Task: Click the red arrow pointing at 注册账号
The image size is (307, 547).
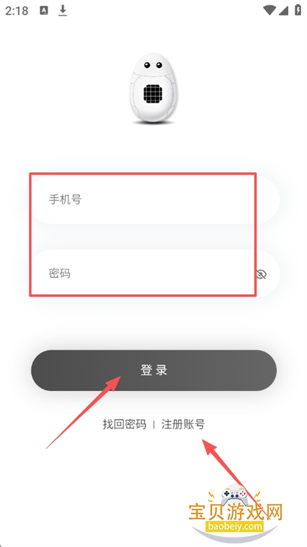Action: (x=235, y=478)
